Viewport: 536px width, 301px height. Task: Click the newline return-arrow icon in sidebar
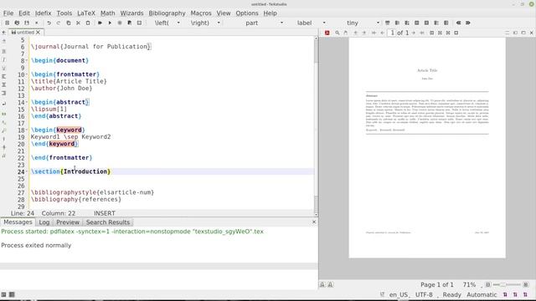click(3, 104)
